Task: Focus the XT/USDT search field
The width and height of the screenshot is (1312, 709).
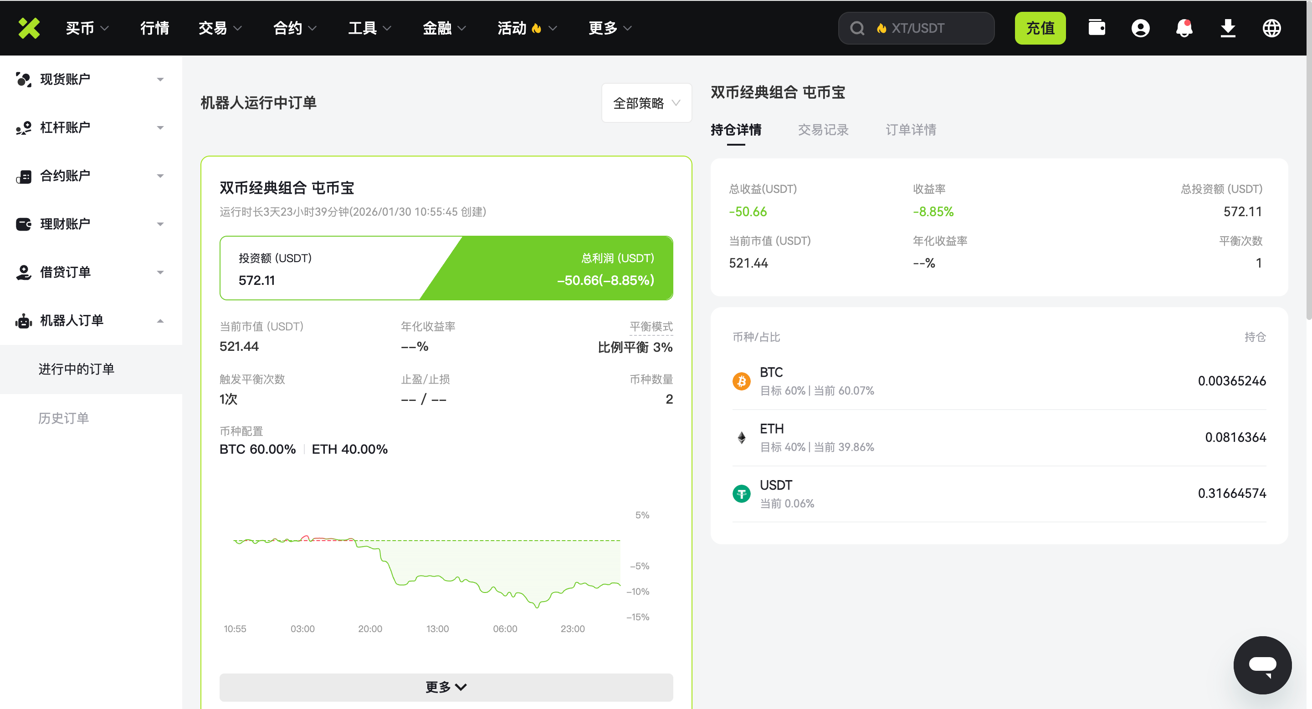Action: coord(916,28)
